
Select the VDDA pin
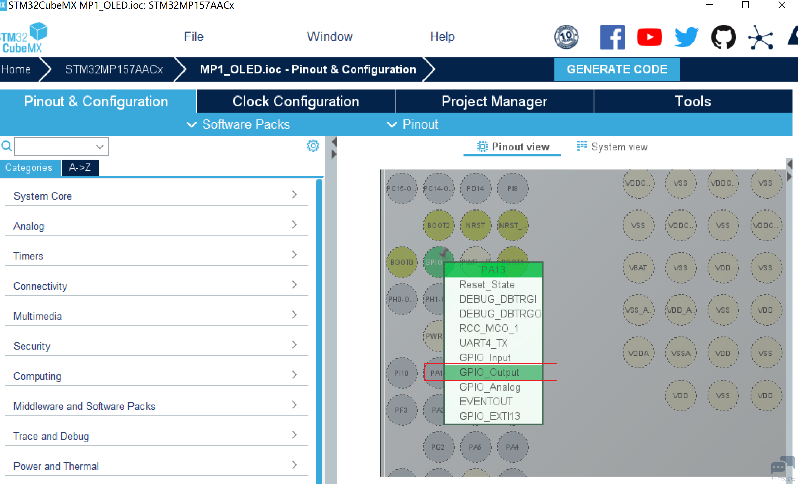pyautogui.click(x=638, y=353)
